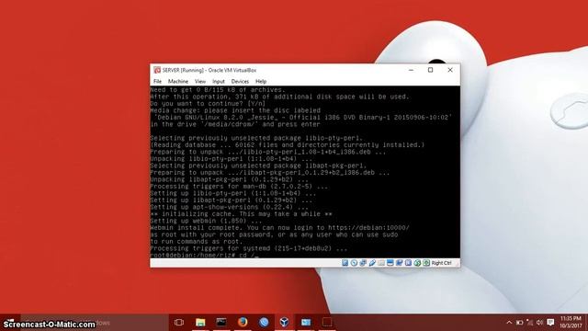Image resolution: width=588 pixels, height=331 pixels.
Task: Click 'Processing triggers for systemd' line
Action: click(249, 248)
